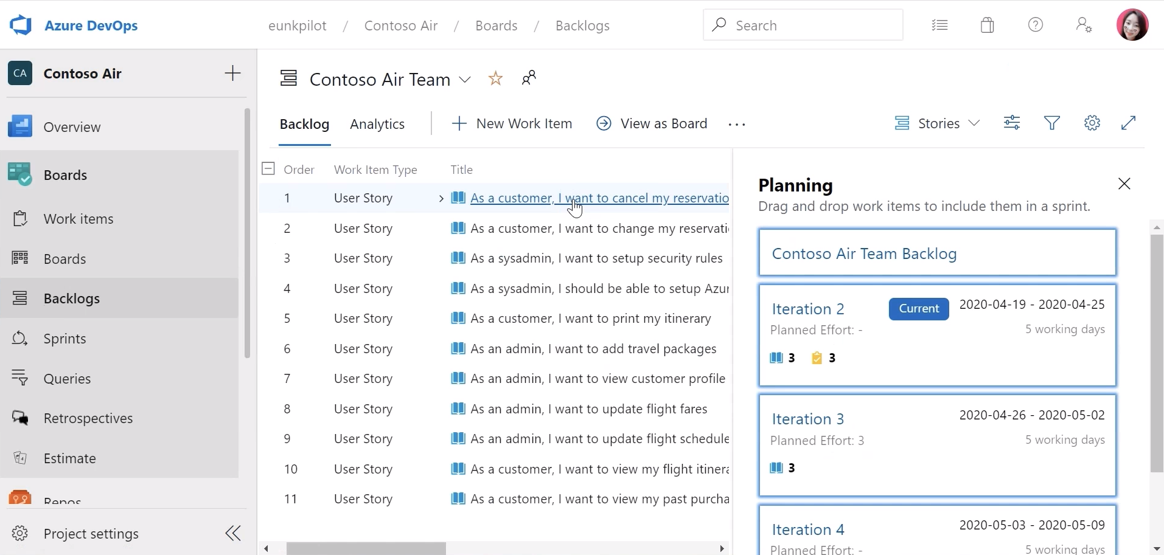Open the user profile avatar
Viewport: 1164px width, 555px height.
(1132, 25)
